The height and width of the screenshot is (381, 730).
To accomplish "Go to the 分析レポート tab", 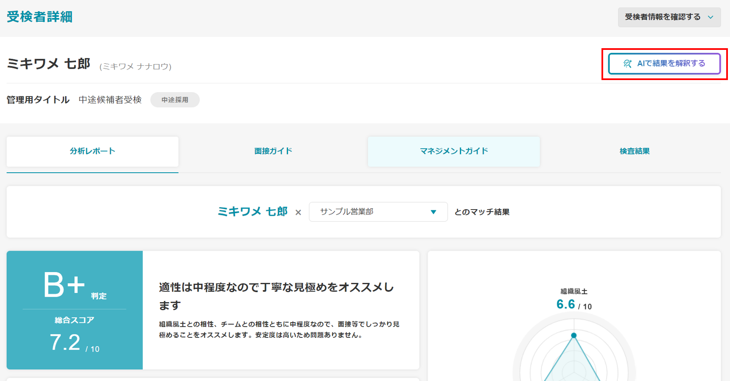I will click(92, 151).
